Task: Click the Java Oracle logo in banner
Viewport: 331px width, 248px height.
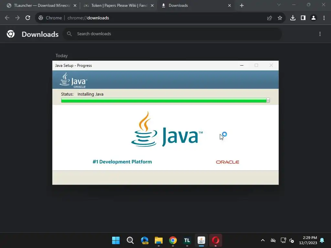Action: click(73, 80)
